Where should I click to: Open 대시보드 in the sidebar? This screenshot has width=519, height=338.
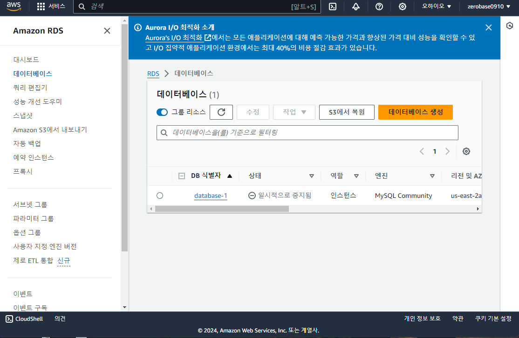tap(26, 60)
